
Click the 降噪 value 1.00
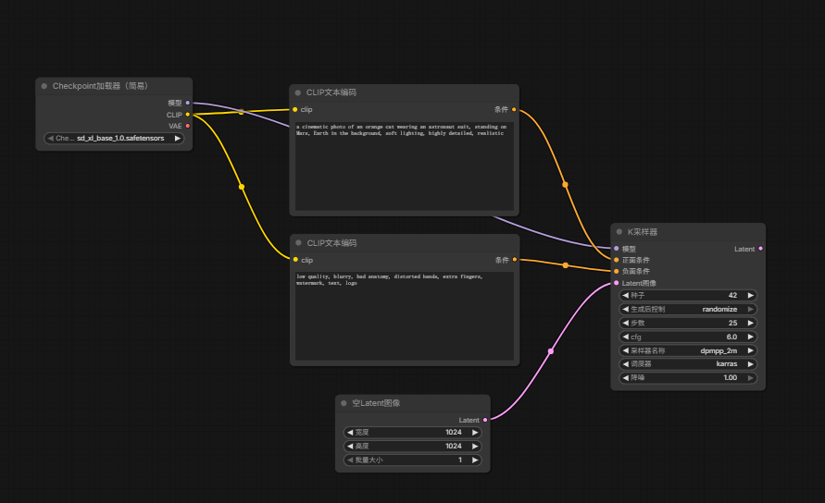point(730,377)
